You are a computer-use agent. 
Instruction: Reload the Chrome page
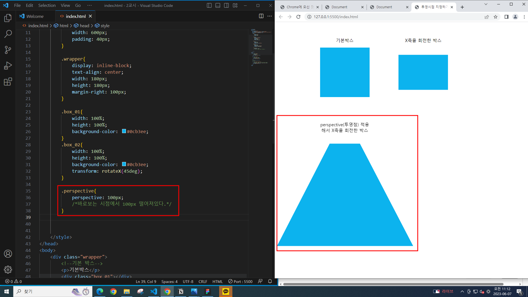298,17
